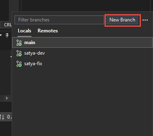Screen dimensions: 153x136
Task: Click the right scroll arrow
Action: click(x=7, y=98)
